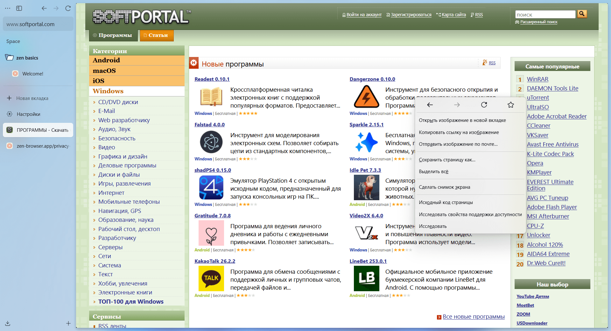Switch to the Программы site tab

113,35
